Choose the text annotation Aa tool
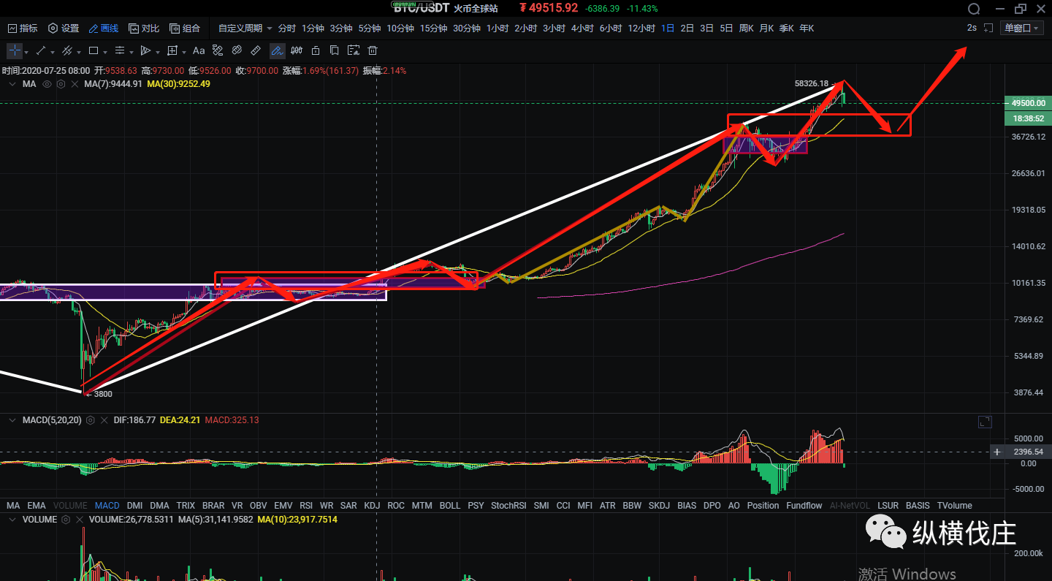Viewport: 1052px width, 581px height. [199, 51]
